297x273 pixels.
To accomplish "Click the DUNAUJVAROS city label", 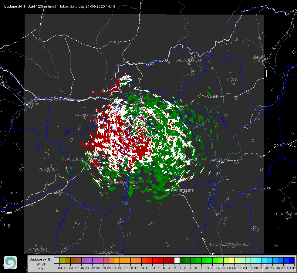I will (123, 182).
